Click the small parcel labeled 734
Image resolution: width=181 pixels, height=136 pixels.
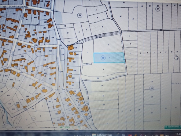click(x=87, y=64)
